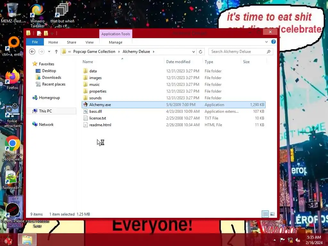The height and width of the screenshot is (246, 328).
Task: Open 'that but when its c#' shortcut
Action: click(62, 15)
